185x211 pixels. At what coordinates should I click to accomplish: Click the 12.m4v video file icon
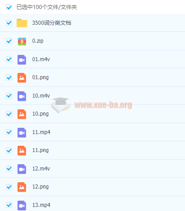(x=22, y=169)
